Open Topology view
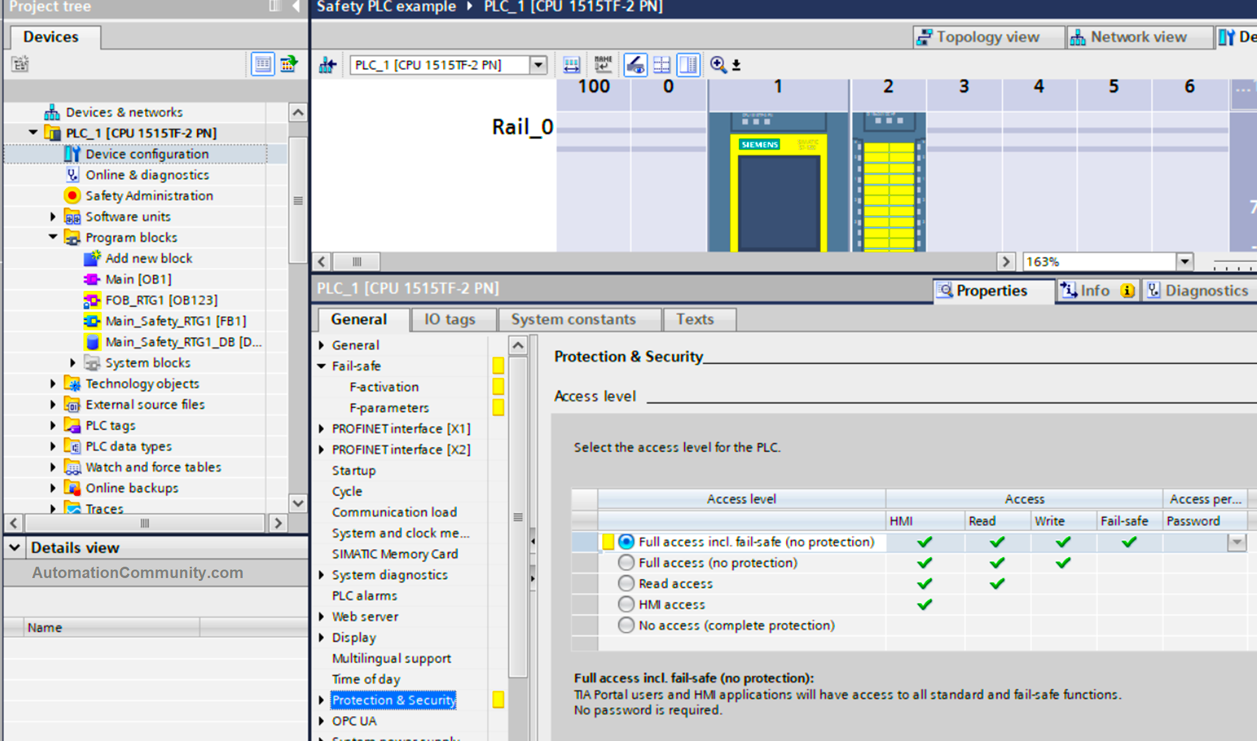This screenshot has height=741, width=1257. click(987, 37)
